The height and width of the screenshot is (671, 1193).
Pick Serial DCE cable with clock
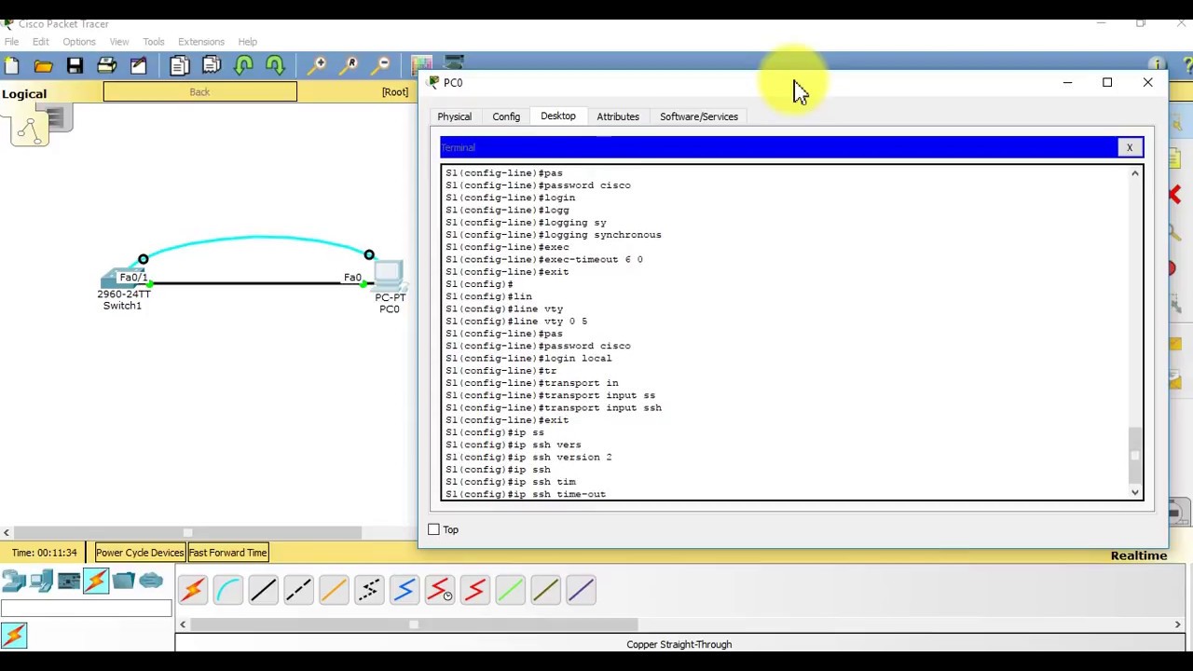[x=440, y=590]
